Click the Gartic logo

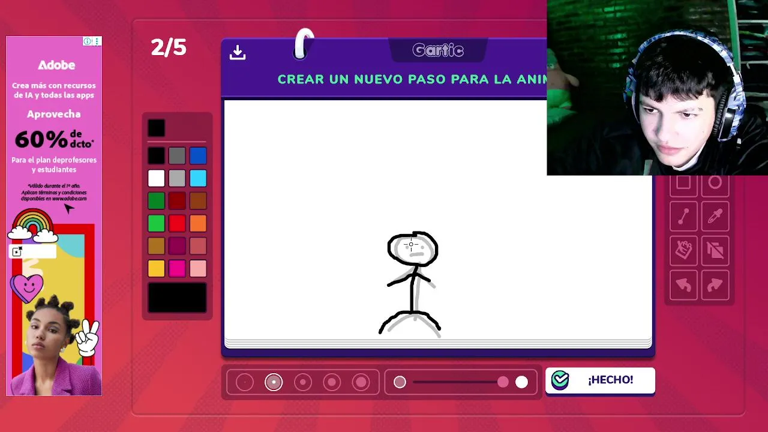point(438,51)
